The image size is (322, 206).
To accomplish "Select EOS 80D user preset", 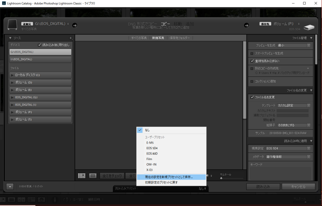I will (171, 154).
